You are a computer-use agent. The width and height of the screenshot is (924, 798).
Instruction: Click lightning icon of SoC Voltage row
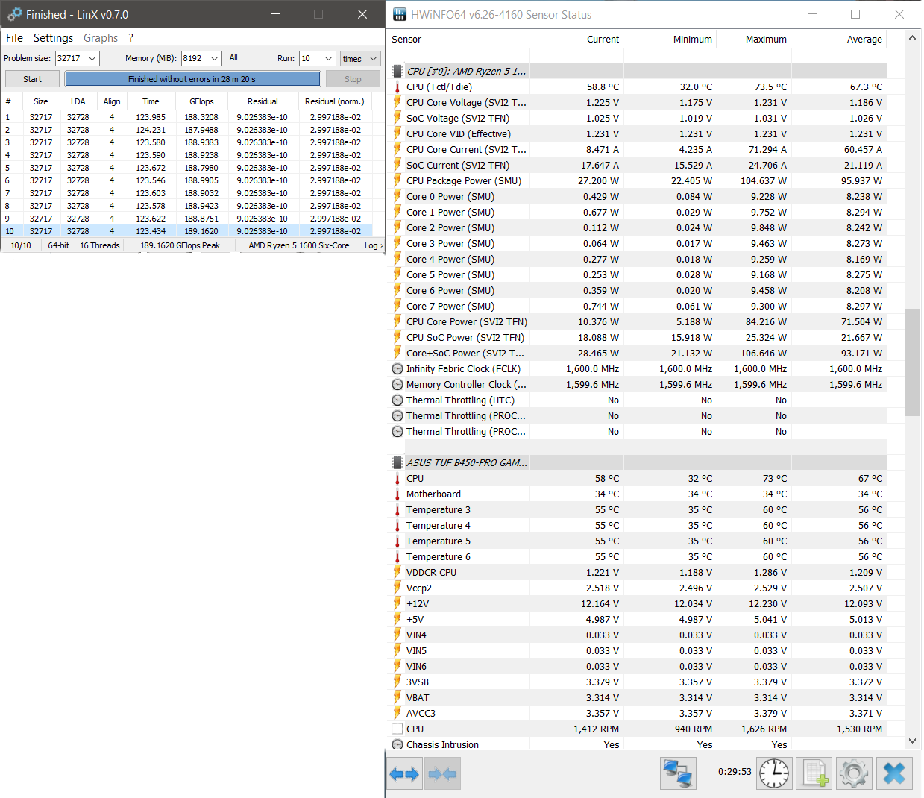[x=397, y=119]
